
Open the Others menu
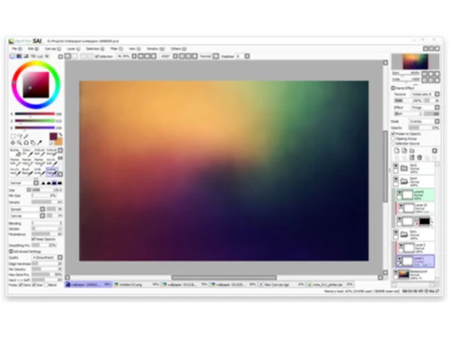[x=179, y=49]
